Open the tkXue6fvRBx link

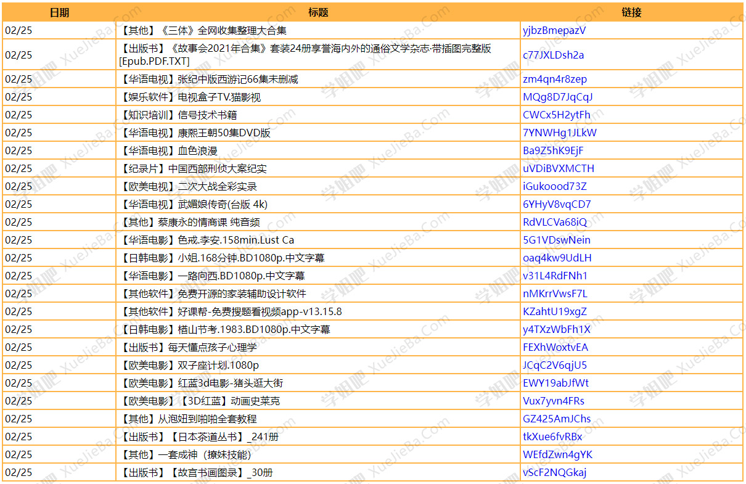tap(552, 437)
